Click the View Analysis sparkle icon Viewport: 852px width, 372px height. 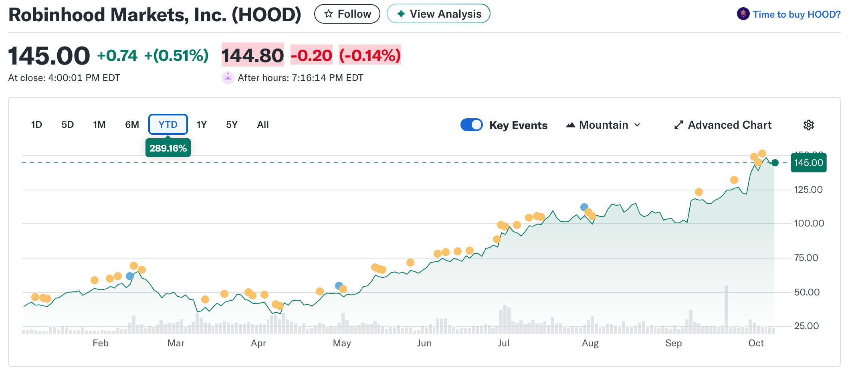coord(401,14)
